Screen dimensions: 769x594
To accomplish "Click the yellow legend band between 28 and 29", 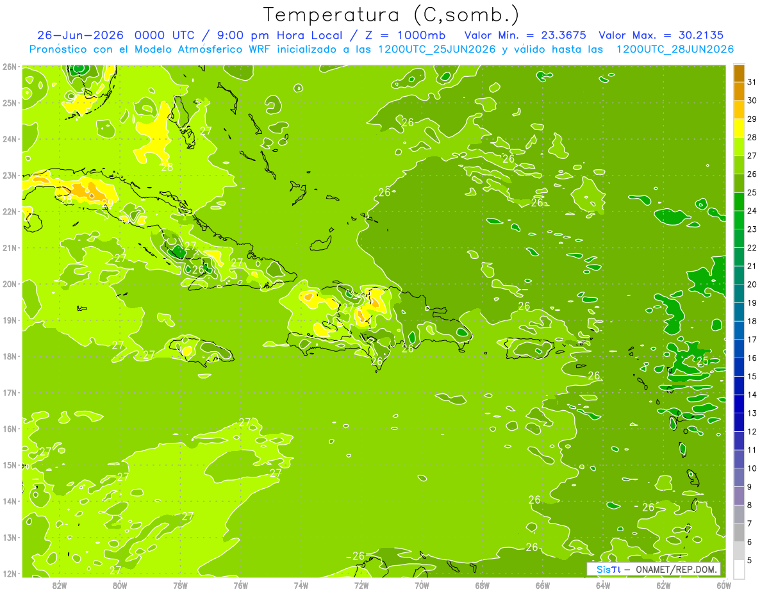I will 739,128.
